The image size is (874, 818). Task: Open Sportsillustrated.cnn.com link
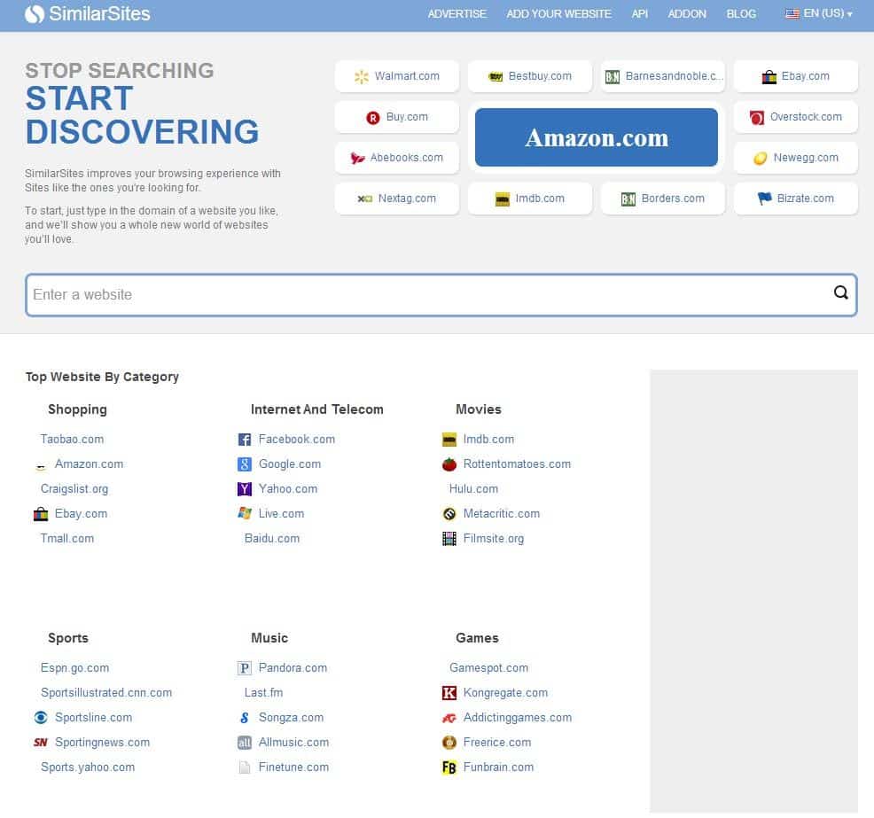point(105,693)
